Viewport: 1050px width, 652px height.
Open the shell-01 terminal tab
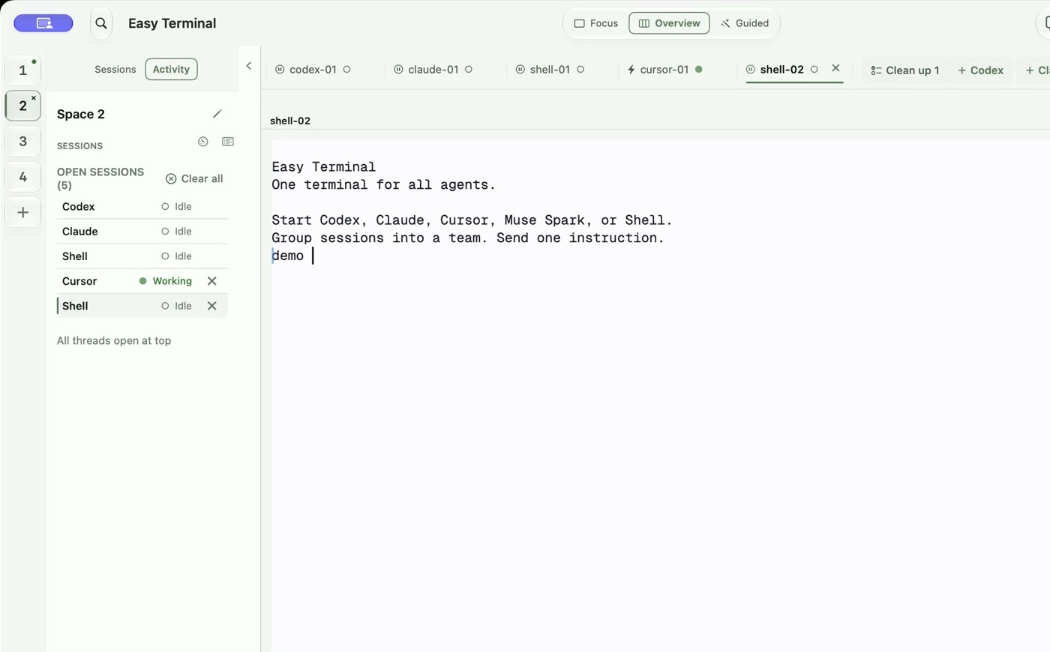(x=550, y=69)
